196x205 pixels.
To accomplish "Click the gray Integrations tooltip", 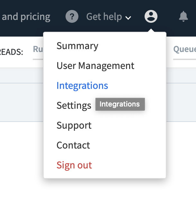I will tap(120, 104).
